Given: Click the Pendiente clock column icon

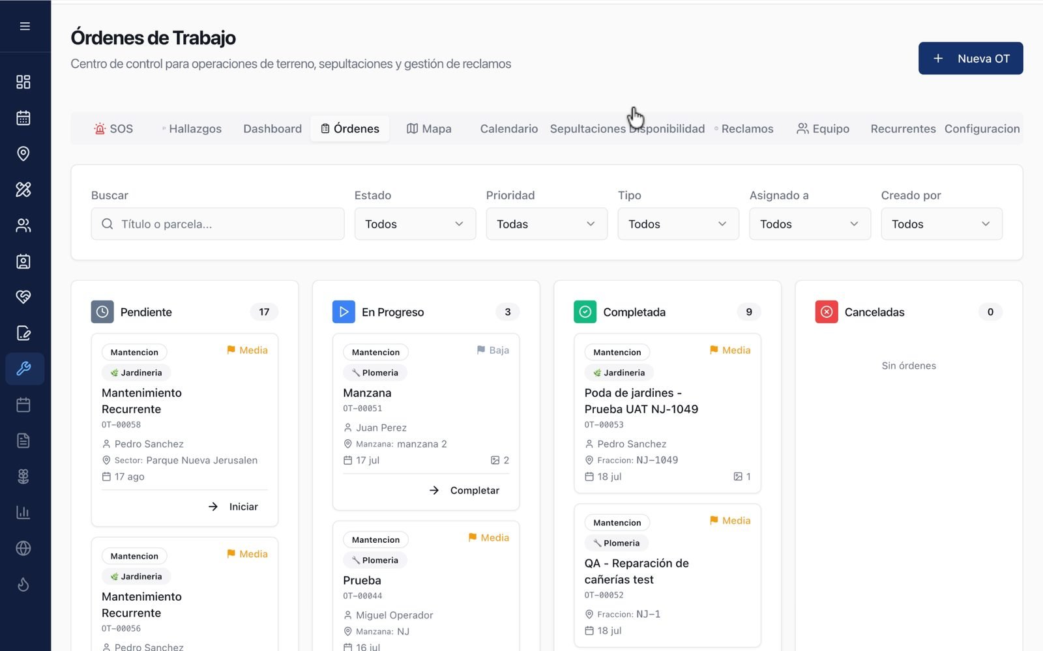Looking at the screenshot, I should pos(102,312).
